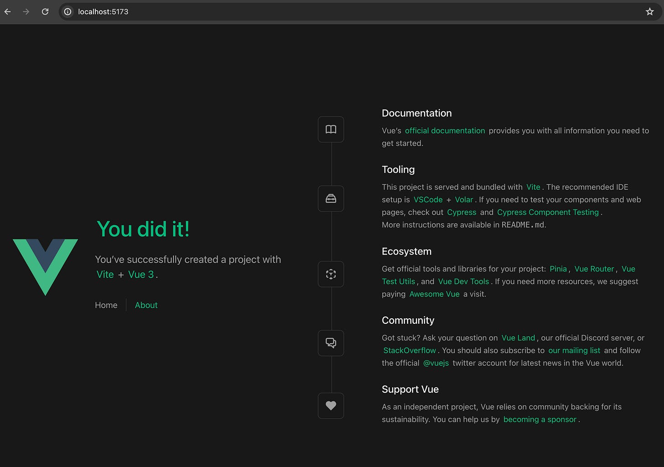Open the official documentation link
The height and width of the screenshot is (467, 664).
445,130
